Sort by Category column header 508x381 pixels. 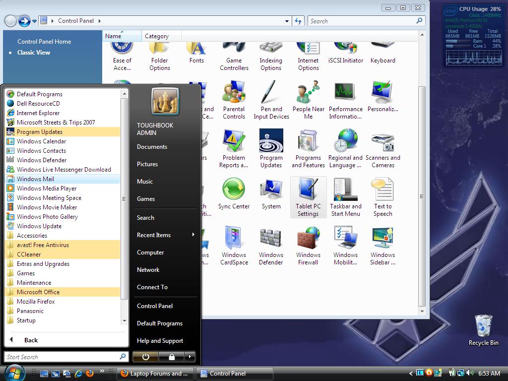(161, 36)
